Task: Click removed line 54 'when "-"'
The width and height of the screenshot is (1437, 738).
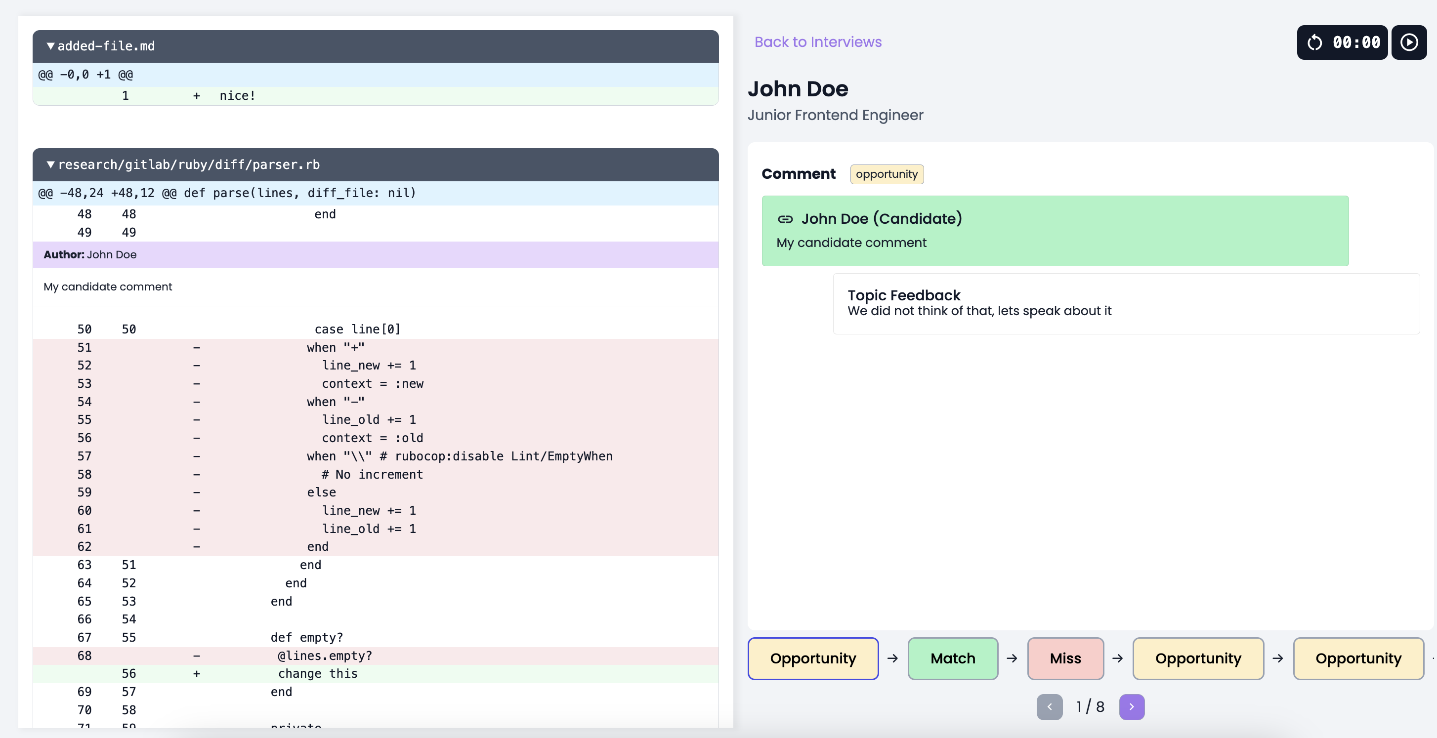Action: click(376, 402)
